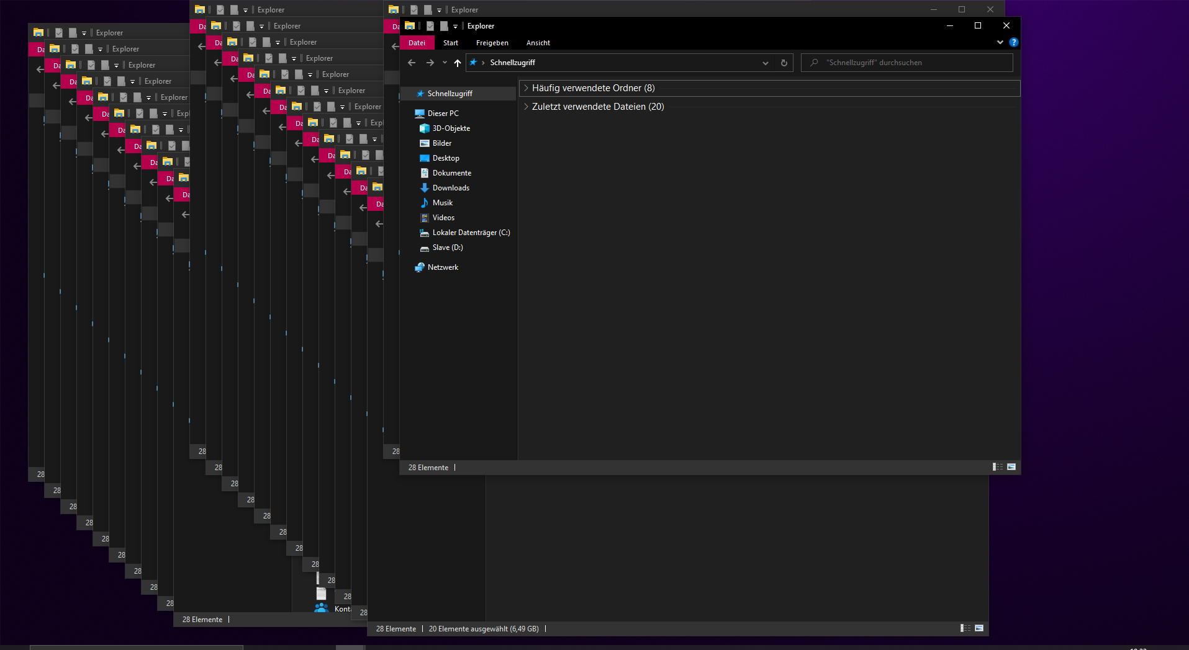The width and height of the screenshot is (1189, 650).
Task: Open Musik in the navigation pane
Action: (x=443, y=203)
